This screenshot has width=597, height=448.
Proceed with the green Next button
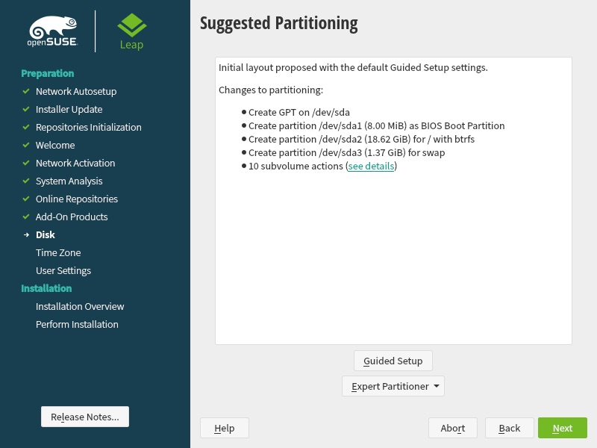click(x=563, y=428)
